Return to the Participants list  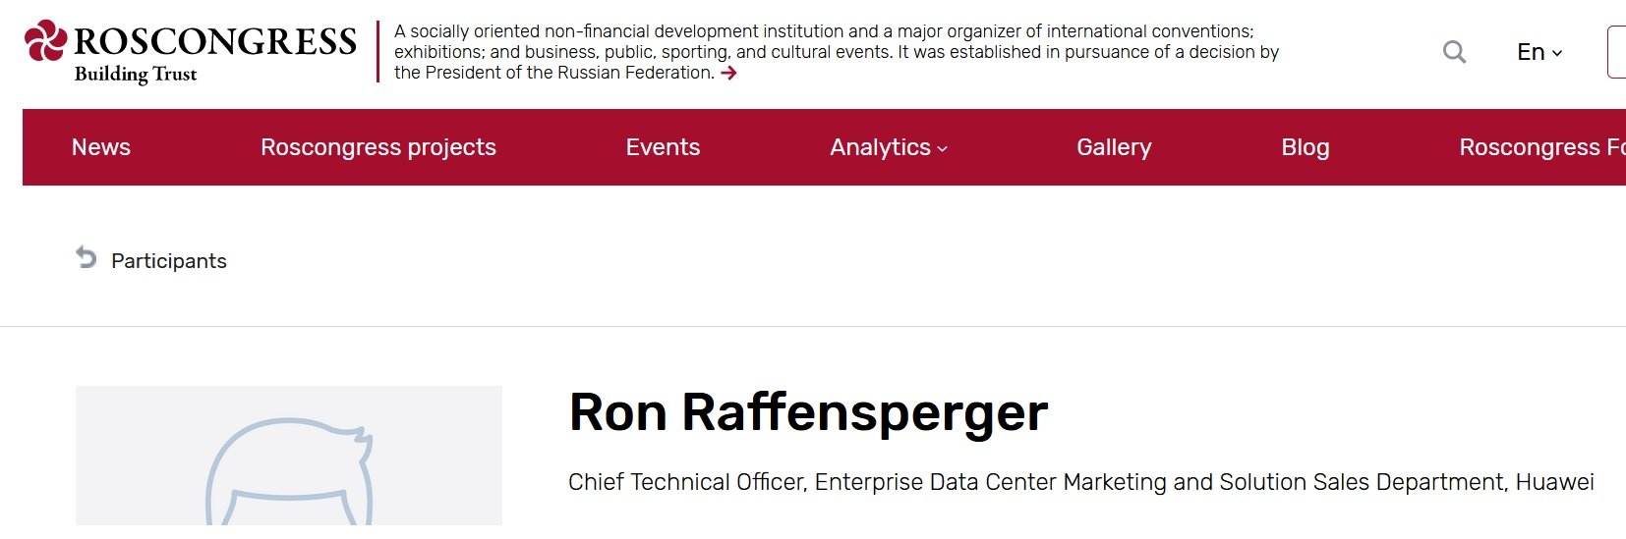click(169, 261)
